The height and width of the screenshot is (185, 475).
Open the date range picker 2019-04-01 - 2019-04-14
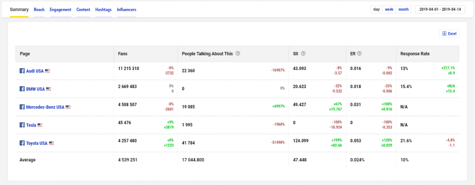[440, 9]
